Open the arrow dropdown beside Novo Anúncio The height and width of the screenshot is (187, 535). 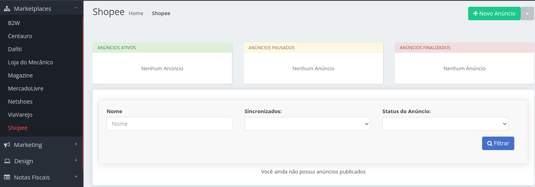(x=527, y=13)
